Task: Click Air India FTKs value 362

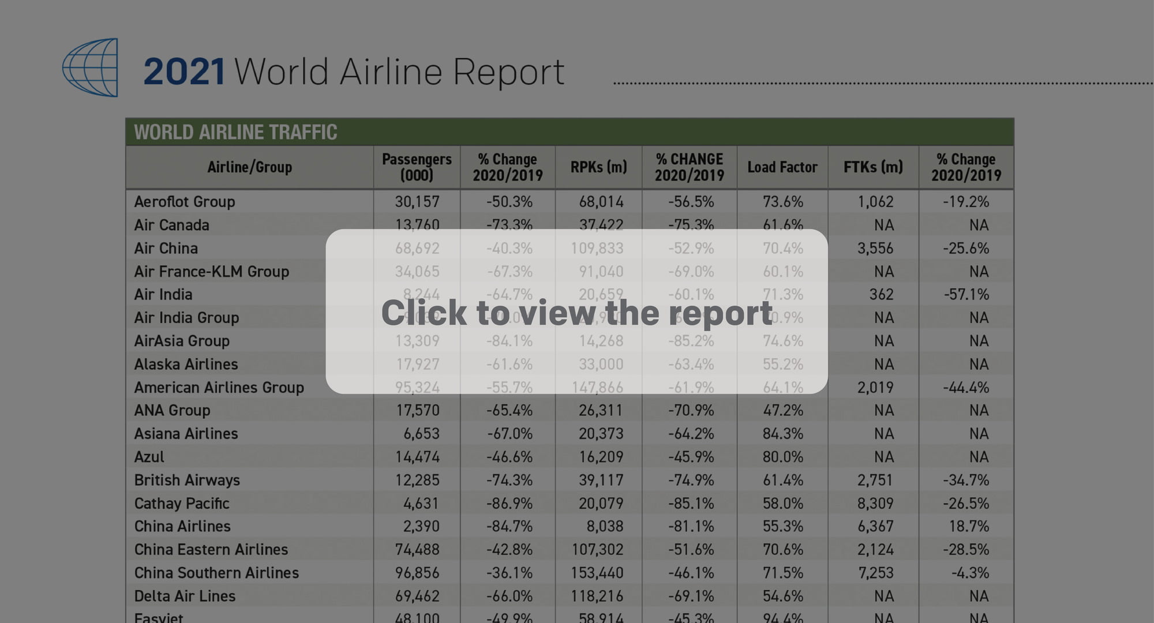Action: pyautogui.click(x=881, y=294)
